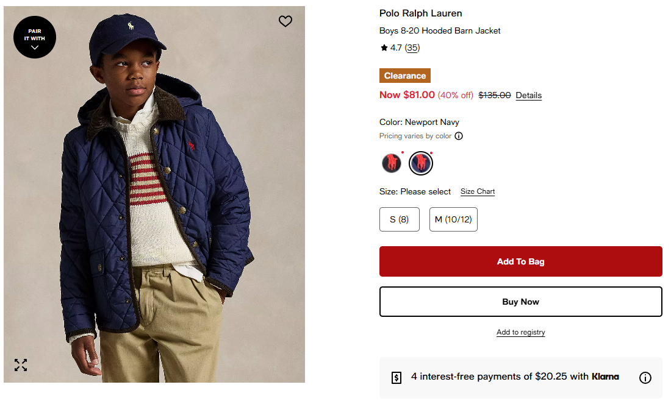Select size S (8)
This screenshot has width=671, height=404.
tap(400, 219)
